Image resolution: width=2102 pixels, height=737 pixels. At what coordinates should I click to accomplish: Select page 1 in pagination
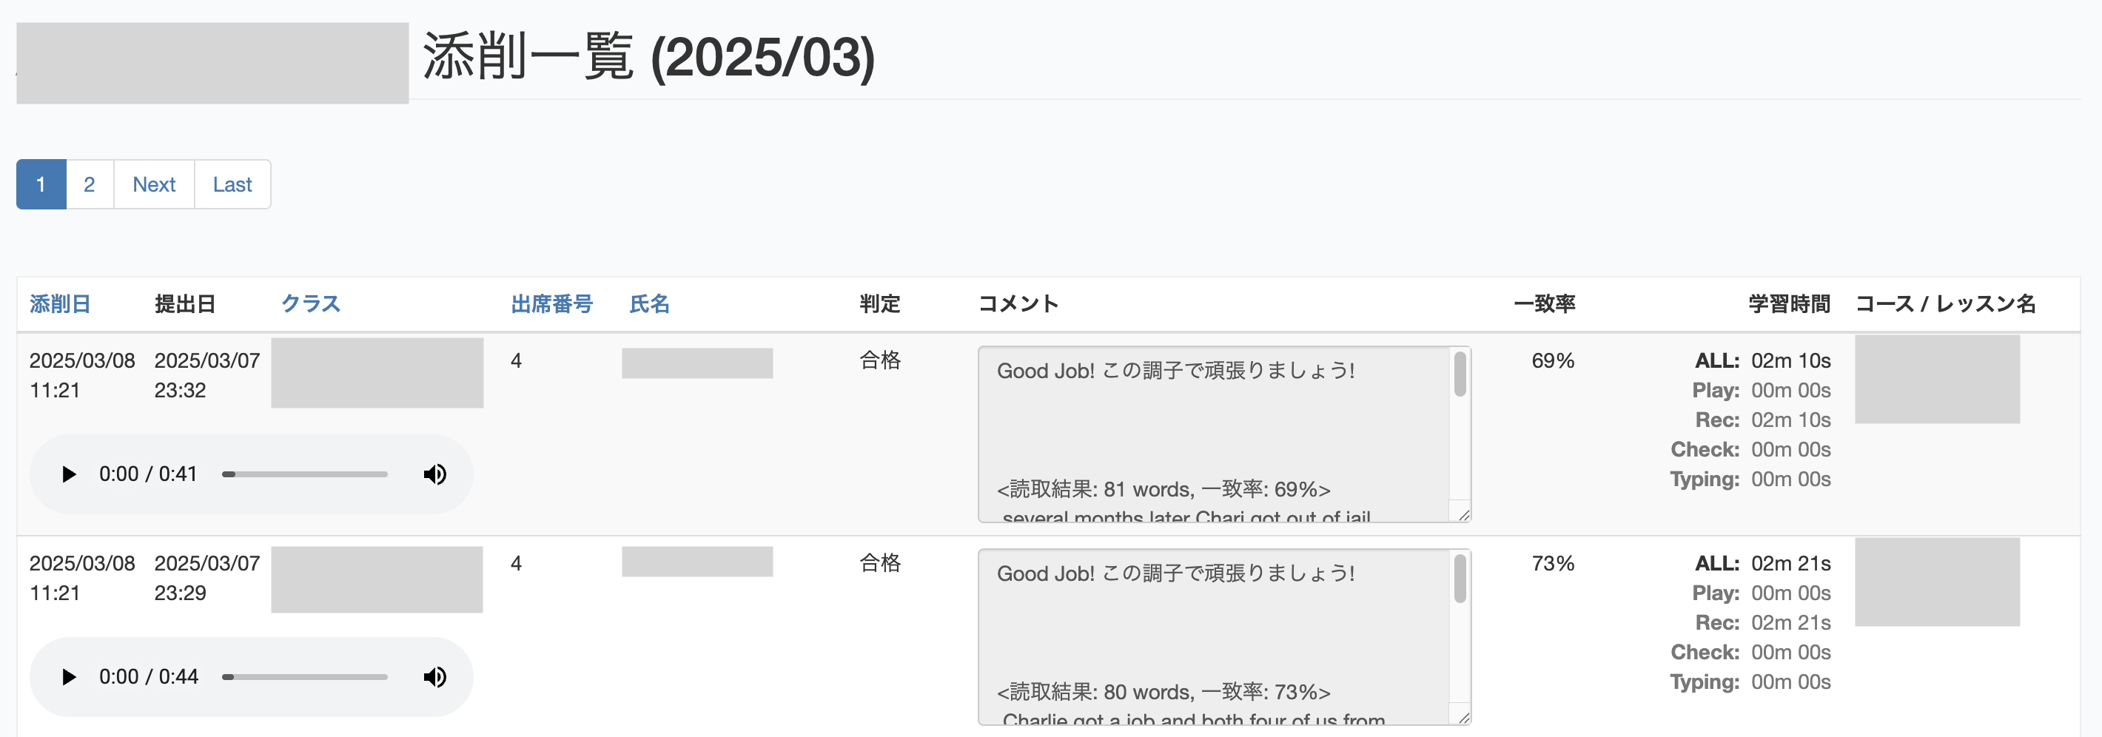pyautogui.click(x=41, y=184)
